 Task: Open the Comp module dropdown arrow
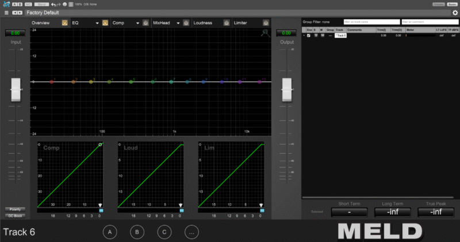[x=138, y=23]
